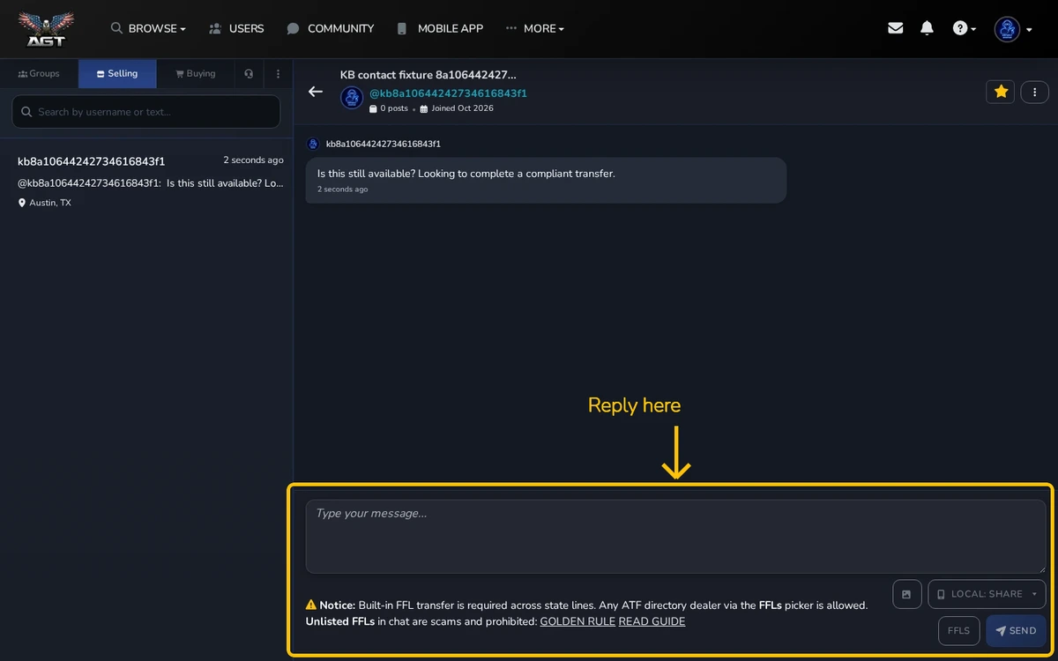The image size is (1058, 661).
Task: Click sender name above the message bubble
Action: 384,144
